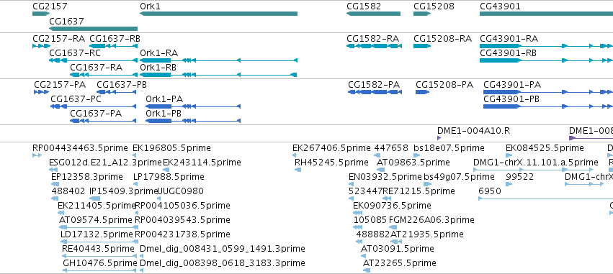Click the CG15208-PA protein glyph
This screenshot has width=613, height=274.
422,92
